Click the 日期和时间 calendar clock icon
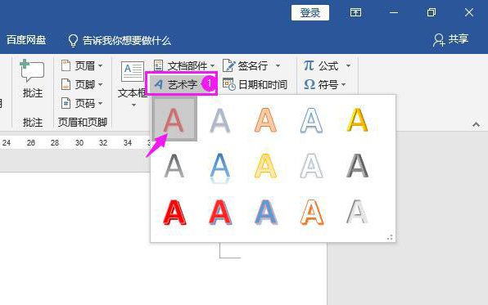This screenshot has height=305, width=488. pyautogui.click(x=229, y=84)
